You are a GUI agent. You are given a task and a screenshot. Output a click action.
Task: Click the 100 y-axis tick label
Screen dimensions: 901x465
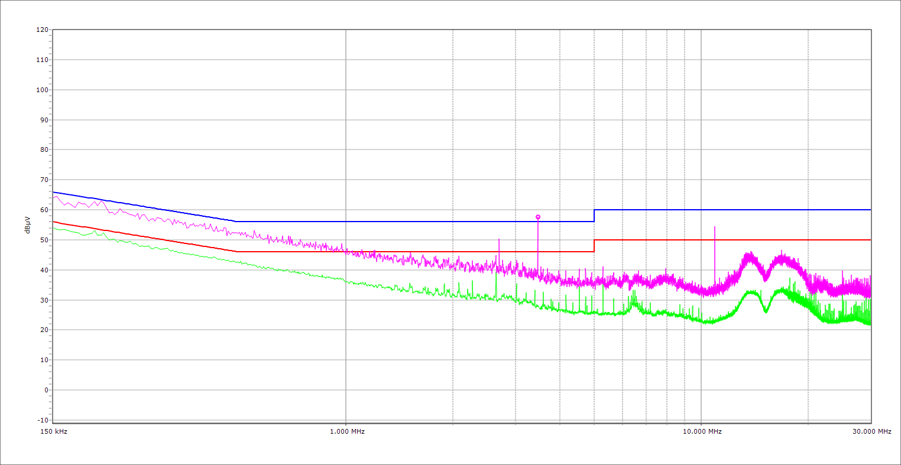(42, 90)
